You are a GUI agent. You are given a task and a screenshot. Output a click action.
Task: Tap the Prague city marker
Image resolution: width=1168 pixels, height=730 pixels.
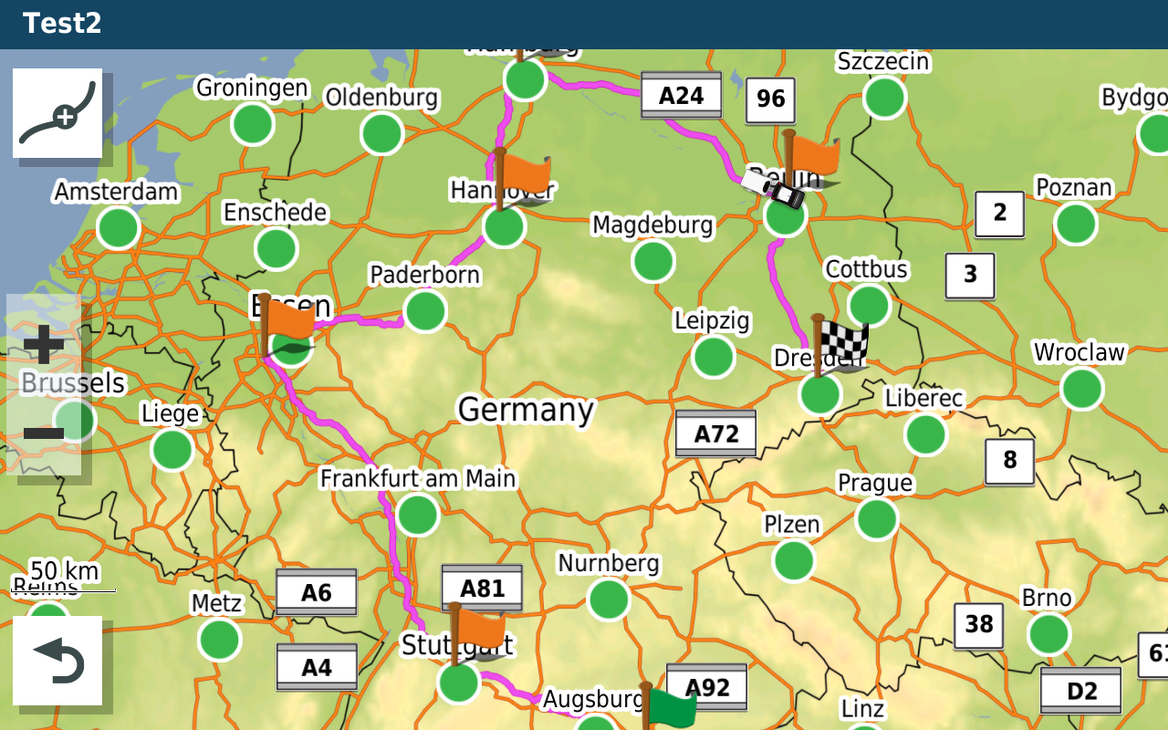[x=877, y=518]
